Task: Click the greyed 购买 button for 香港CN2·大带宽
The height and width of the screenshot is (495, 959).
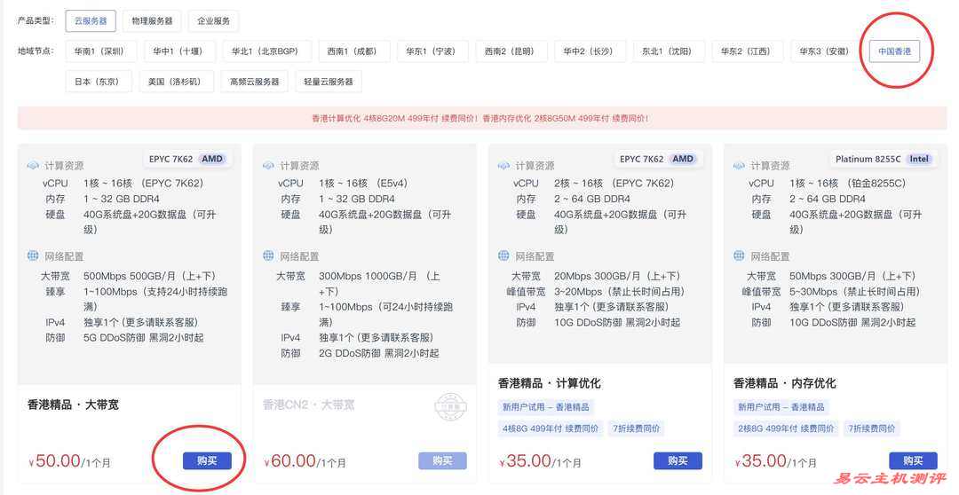Action: (x=443, y=460)
